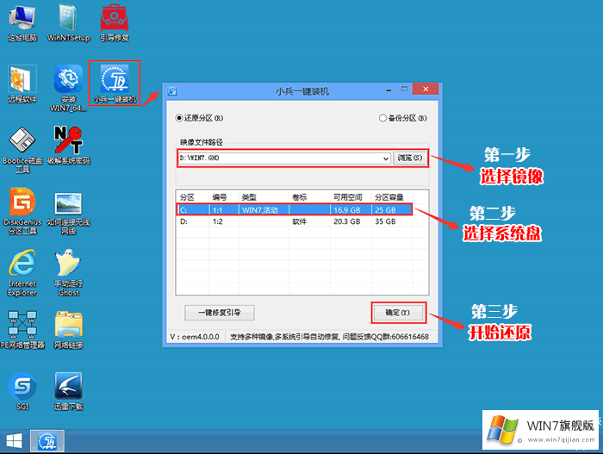Click the 一键修复引导 button

[220, 312]
